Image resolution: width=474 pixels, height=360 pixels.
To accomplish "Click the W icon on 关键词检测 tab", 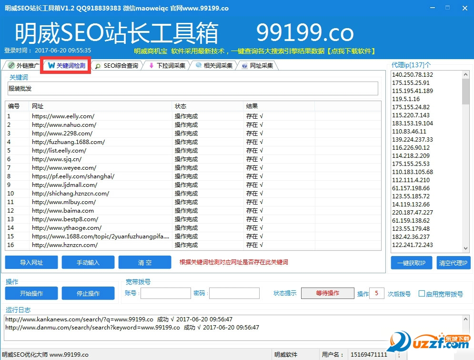I will coord(51,65).
